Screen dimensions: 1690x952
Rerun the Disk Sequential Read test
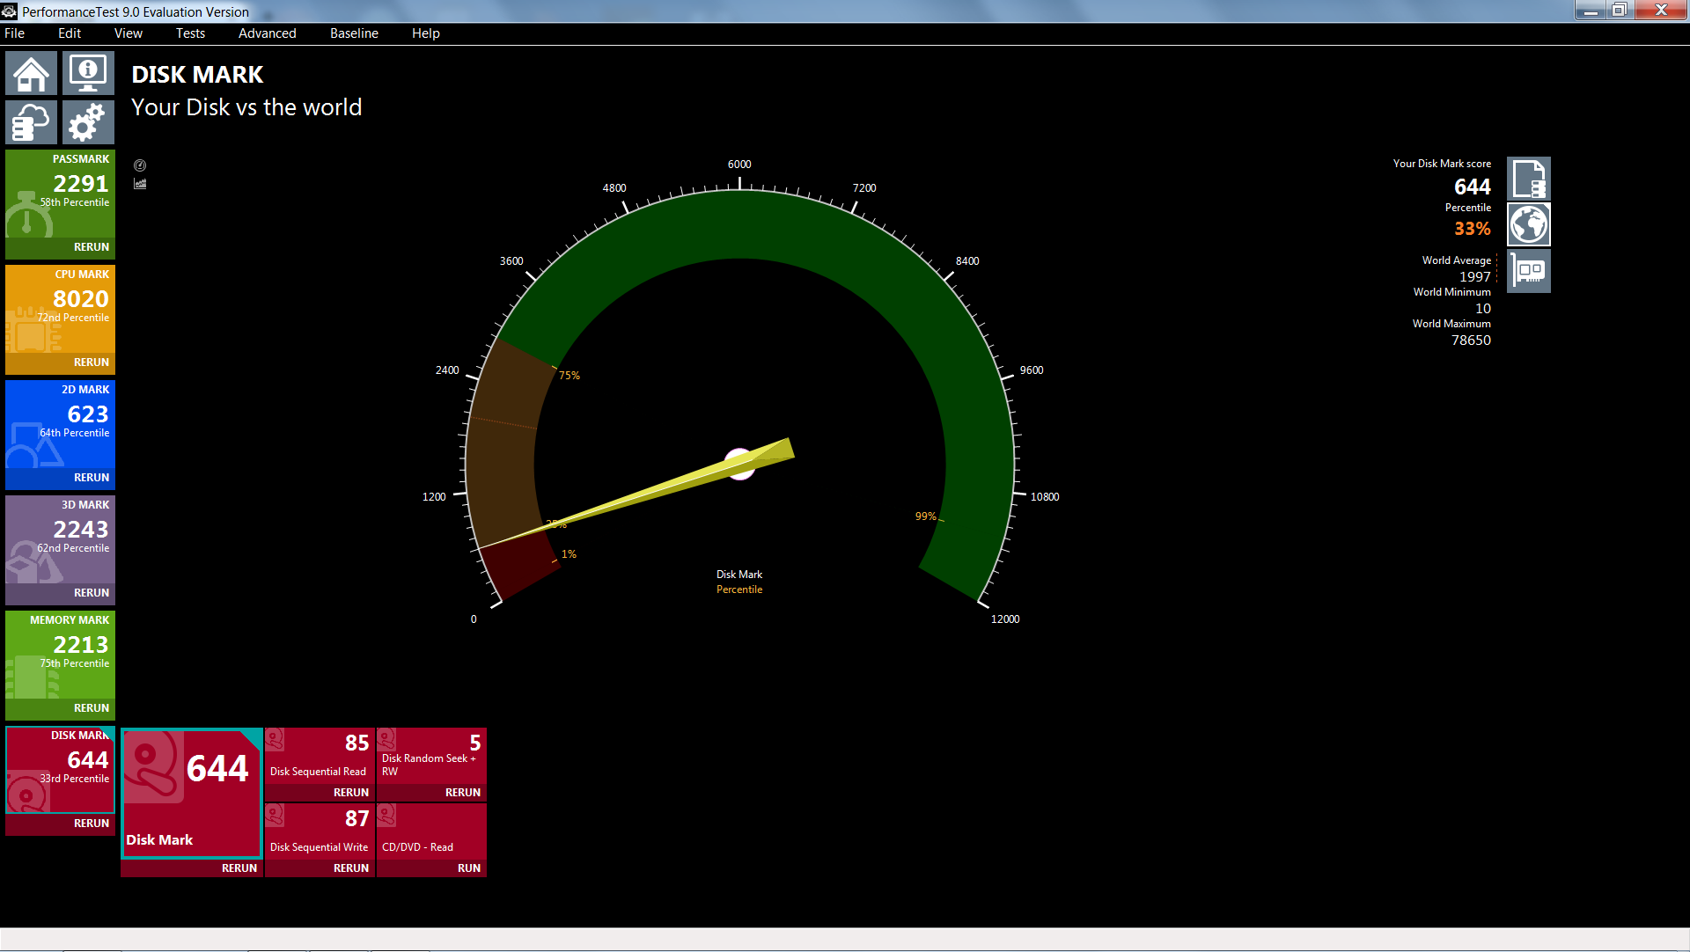[x=351, y=793]
